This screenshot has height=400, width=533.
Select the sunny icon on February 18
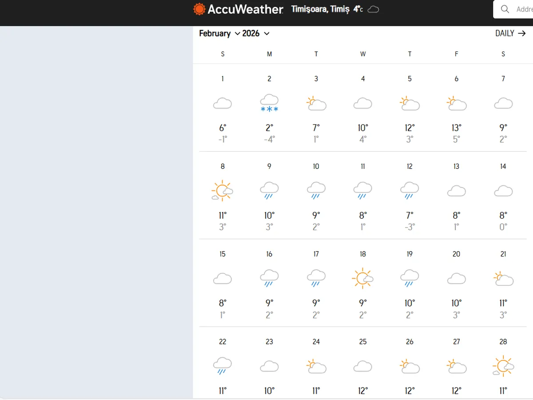(362, 278)
